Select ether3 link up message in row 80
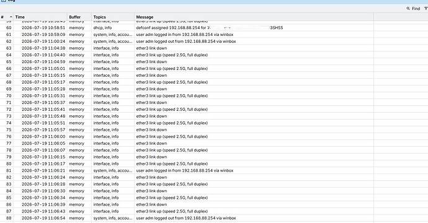 (172, 164)
